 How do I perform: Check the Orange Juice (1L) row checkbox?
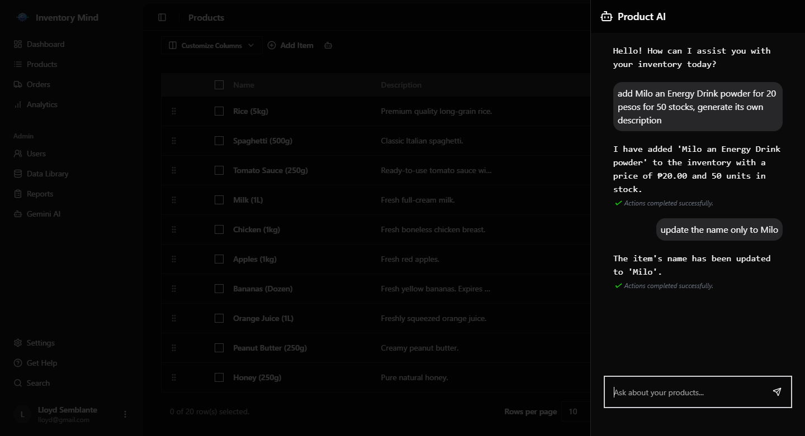point(219,318)
